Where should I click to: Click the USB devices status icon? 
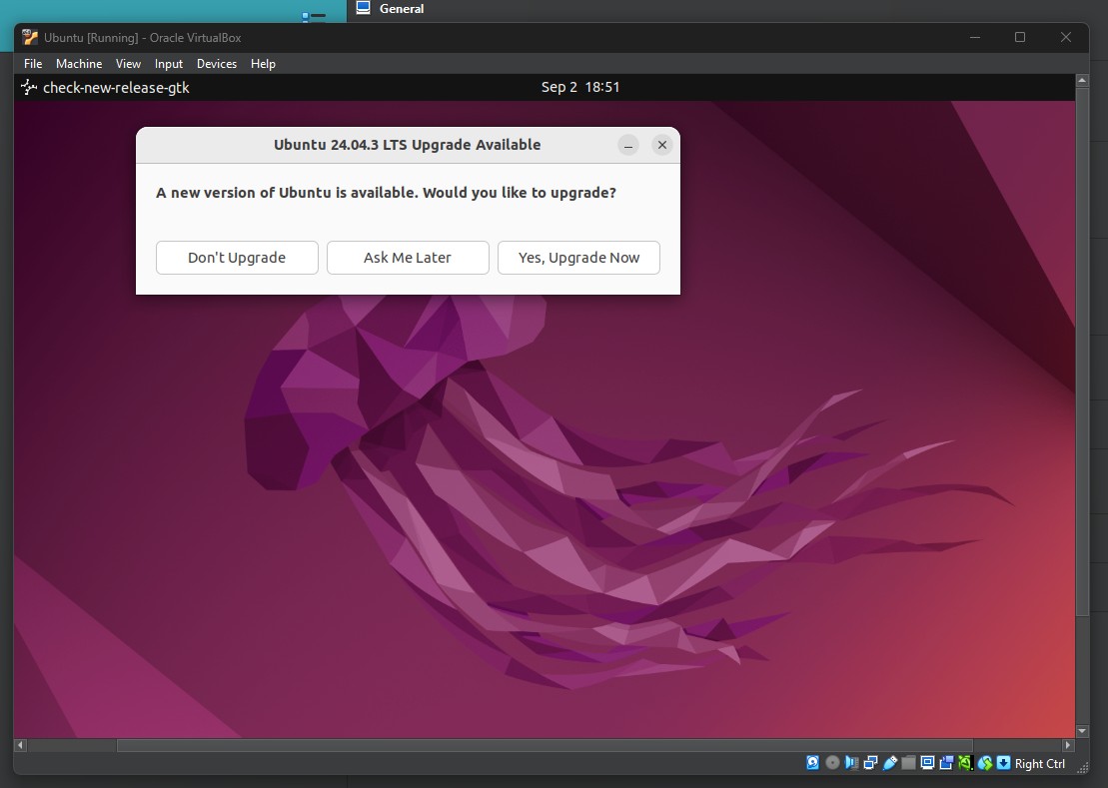890,762
